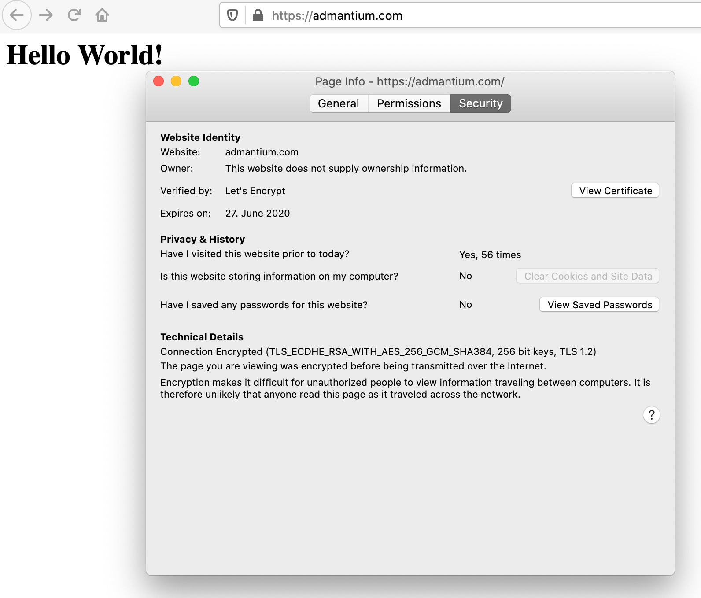Zoom Page Info window with green button
The image size is (701, 598).
click(194, 81)
